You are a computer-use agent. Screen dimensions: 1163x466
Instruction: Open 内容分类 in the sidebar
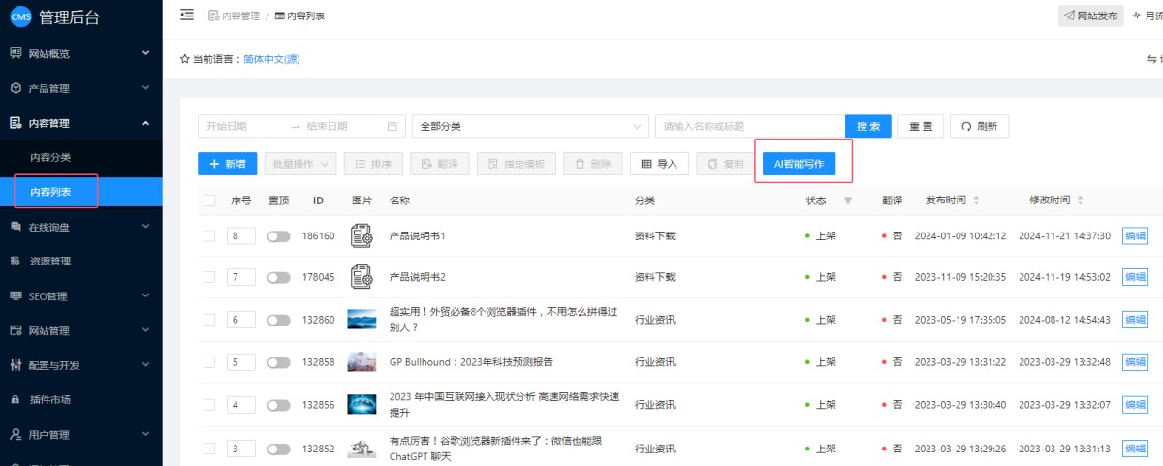50,157
